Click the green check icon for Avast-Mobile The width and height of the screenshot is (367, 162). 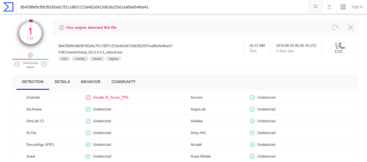pos(252,156)
